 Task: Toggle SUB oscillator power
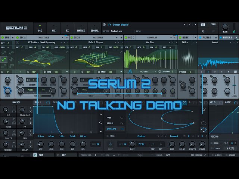(x=3, y=37)
